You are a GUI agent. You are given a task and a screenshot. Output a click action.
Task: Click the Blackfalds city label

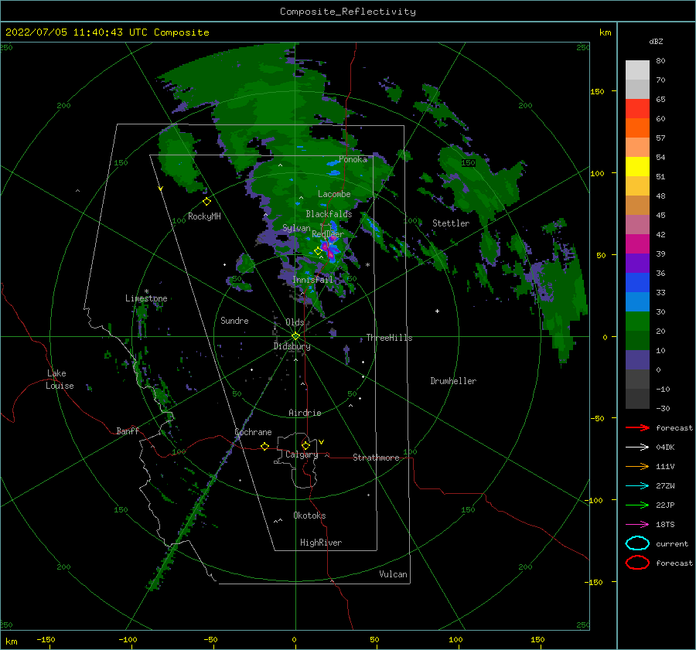329,214
